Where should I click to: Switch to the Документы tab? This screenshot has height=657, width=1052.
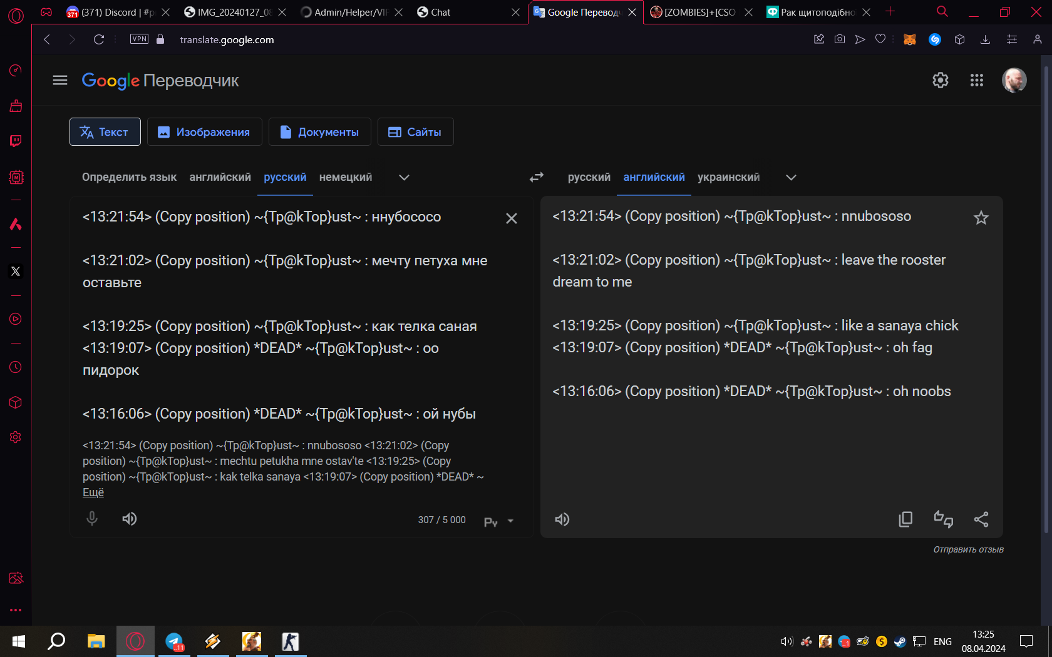pos(319,132)
